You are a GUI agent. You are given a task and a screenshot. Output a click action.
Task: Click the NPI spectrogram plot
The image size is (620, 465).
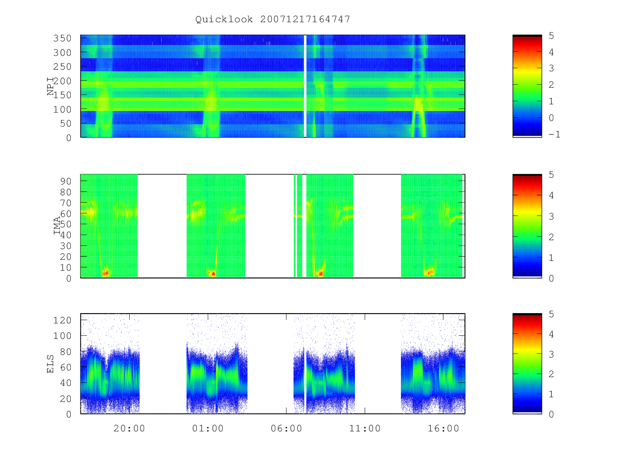[273, 86]
